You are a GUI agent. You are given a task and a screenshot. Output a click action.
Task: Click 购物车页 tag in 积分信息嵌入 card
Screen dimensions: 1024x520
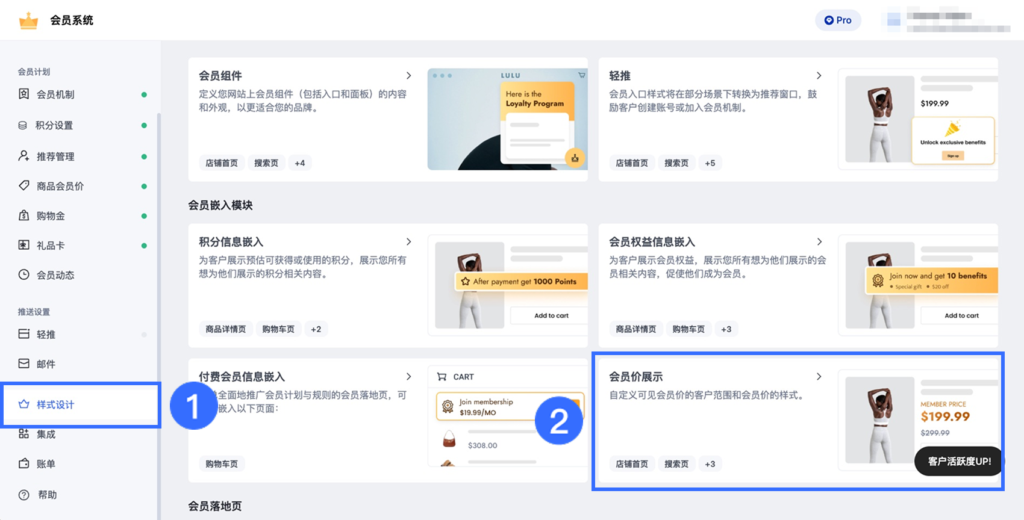tap(278, 329)
